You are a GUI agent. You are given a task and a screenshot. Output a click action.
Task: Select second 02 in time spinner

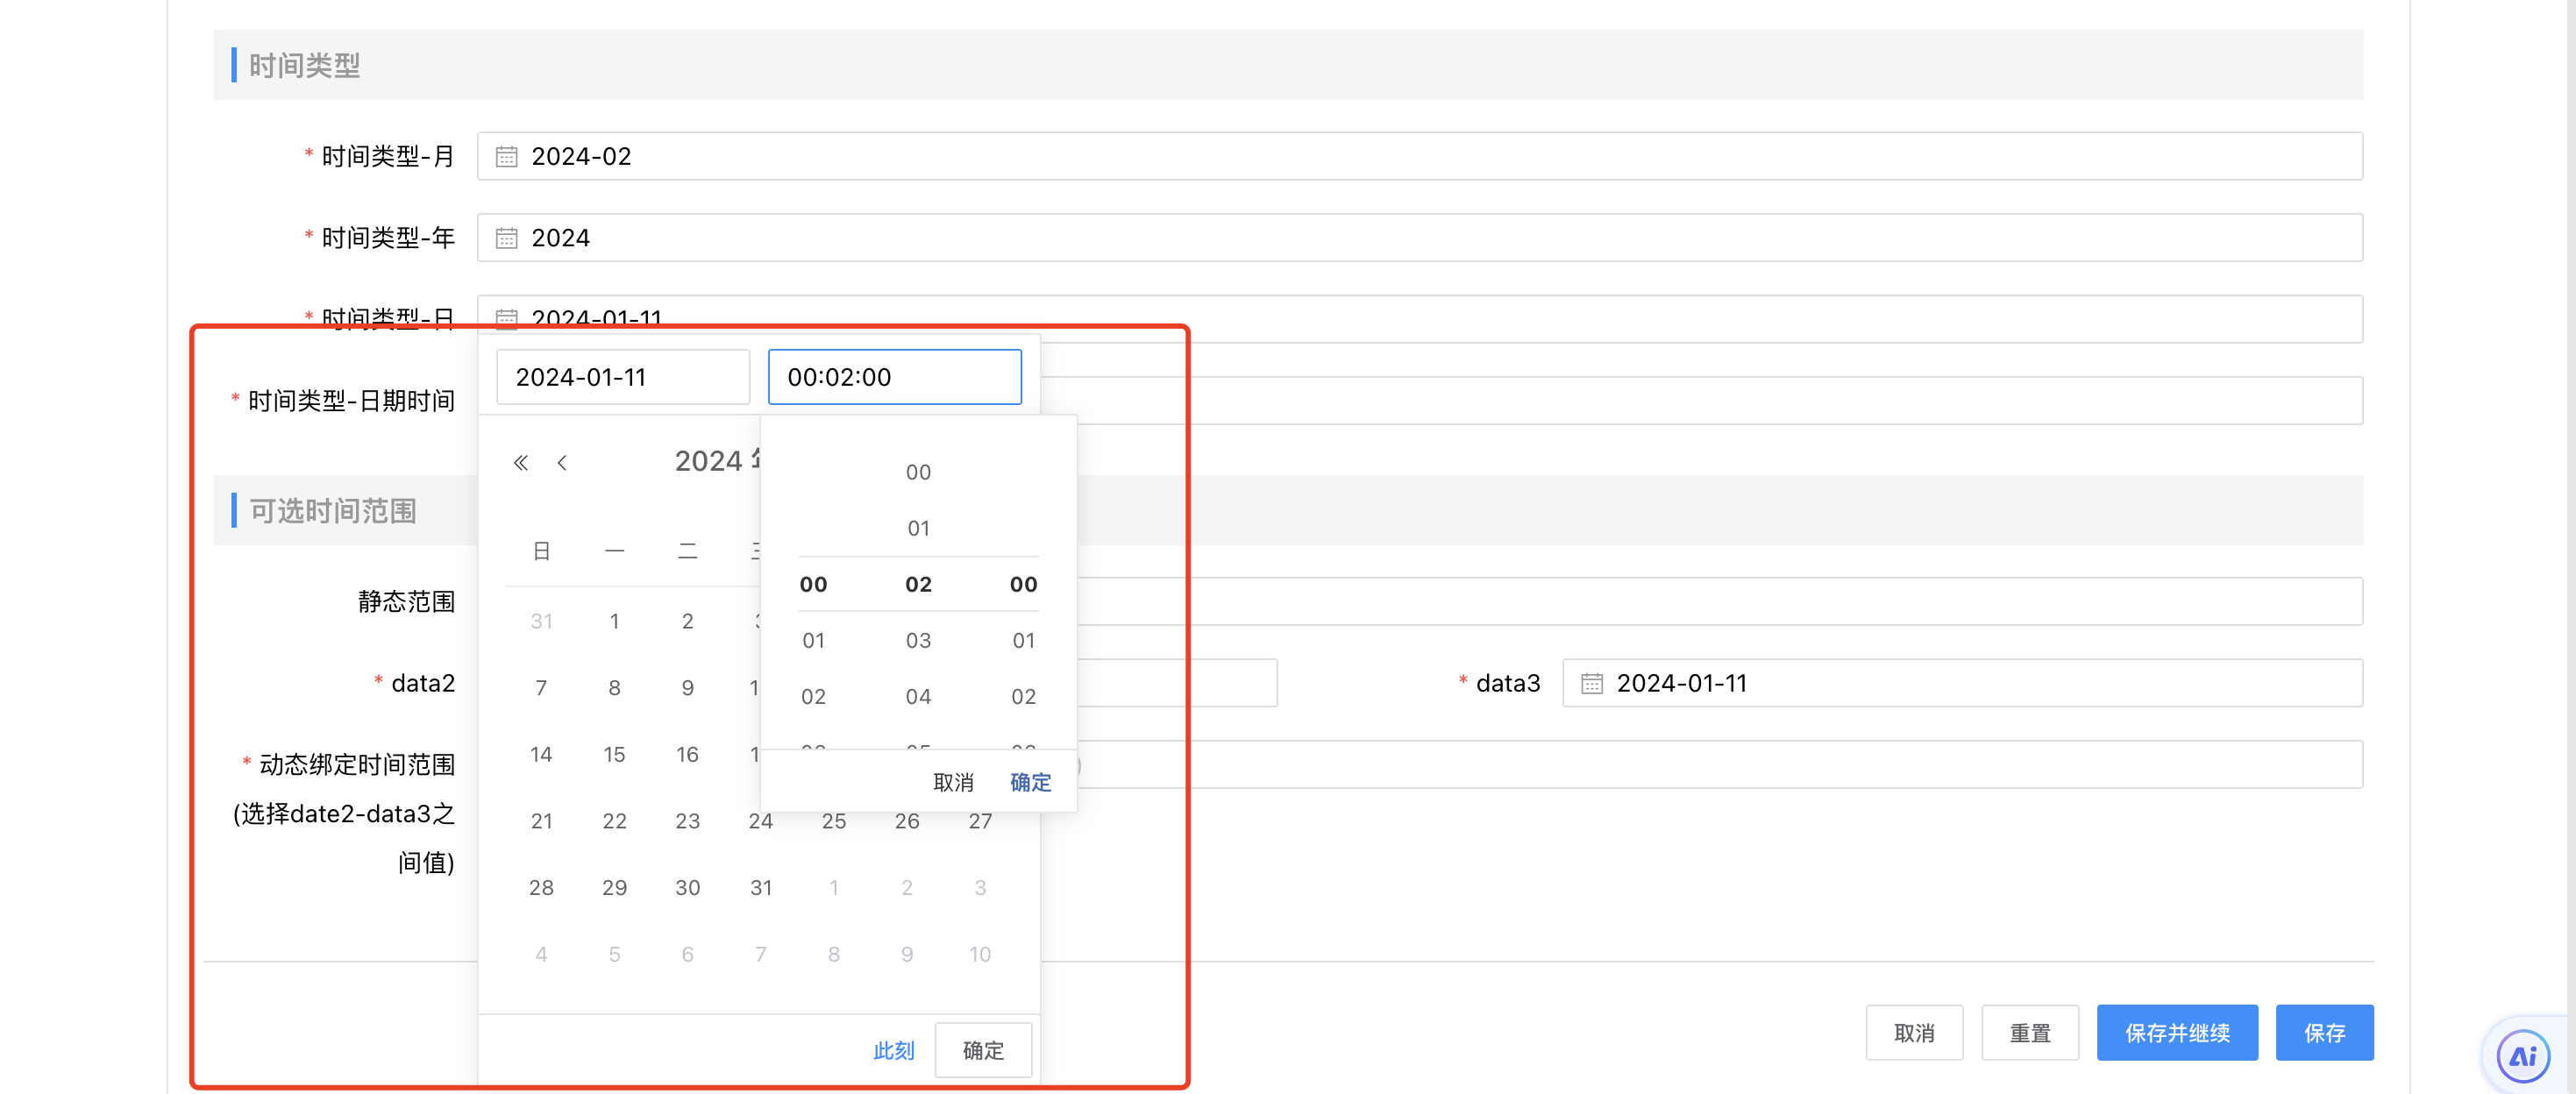[x=1023, y=696]
